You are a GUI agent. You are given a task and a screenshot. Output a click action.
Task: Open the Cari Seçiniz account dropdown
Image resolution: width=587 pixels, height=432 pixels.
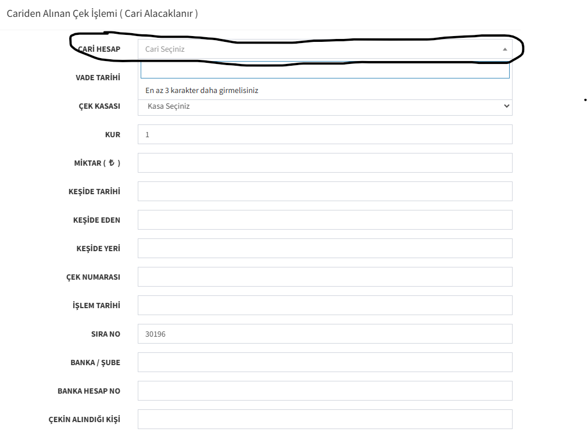click(x=324, y=49)
